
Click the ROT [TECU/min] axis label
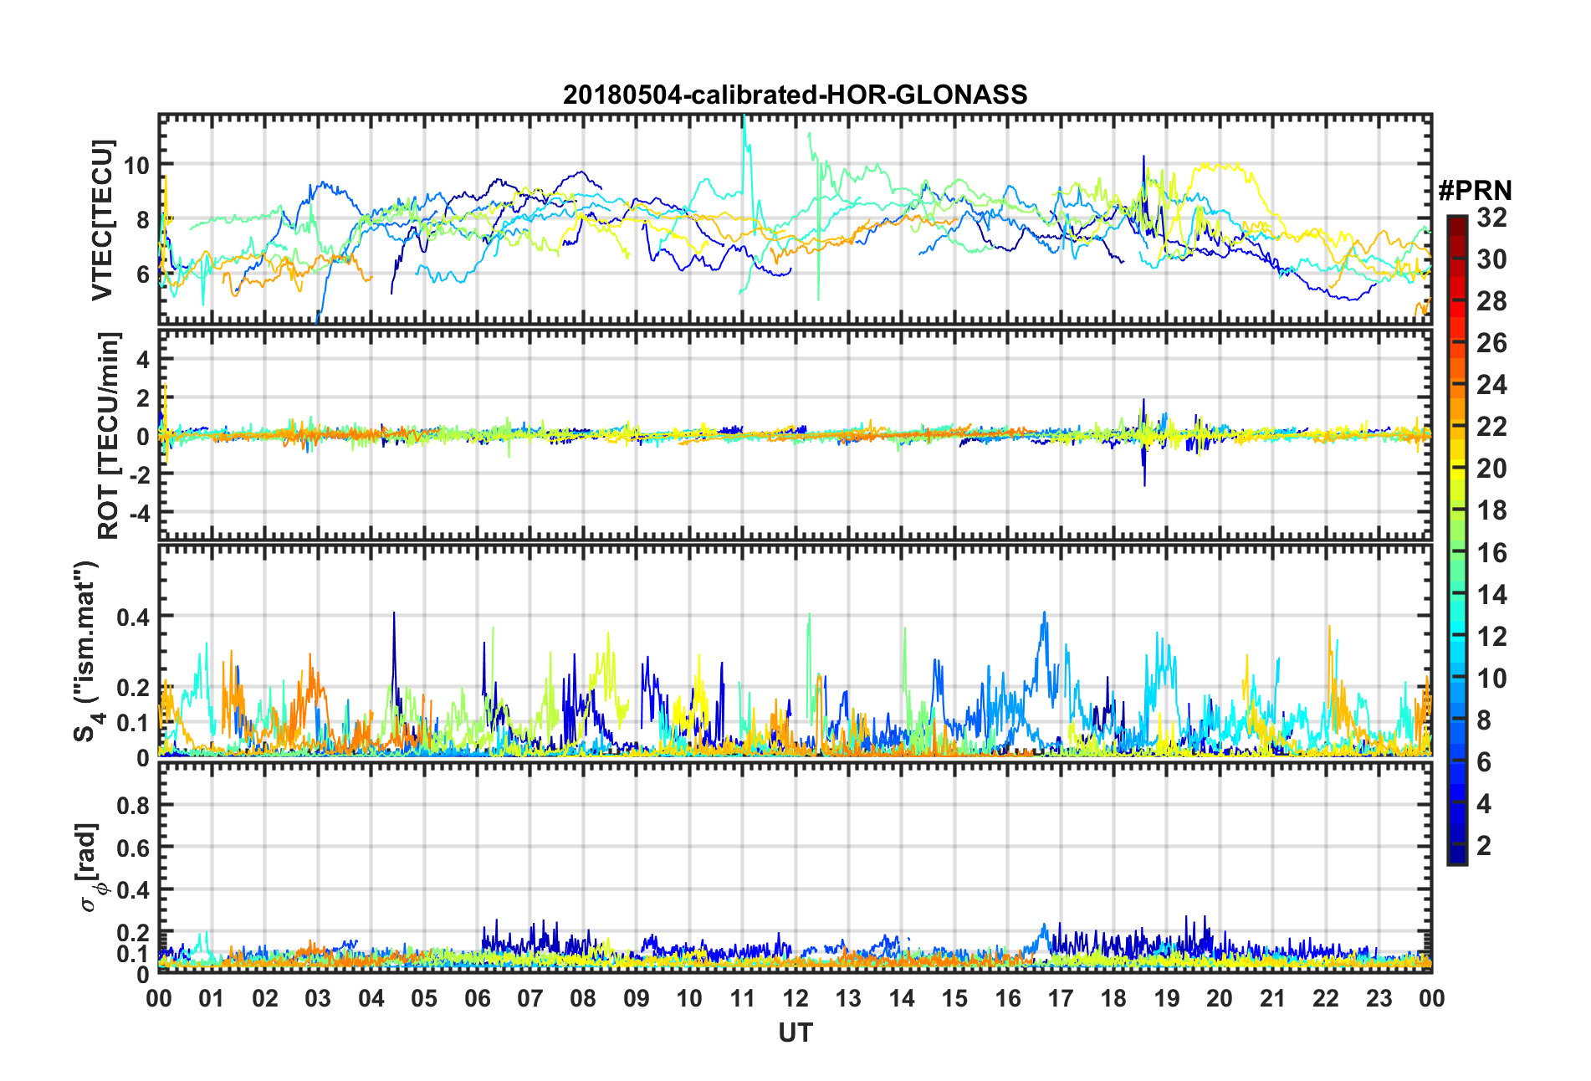tap(108, 436)
